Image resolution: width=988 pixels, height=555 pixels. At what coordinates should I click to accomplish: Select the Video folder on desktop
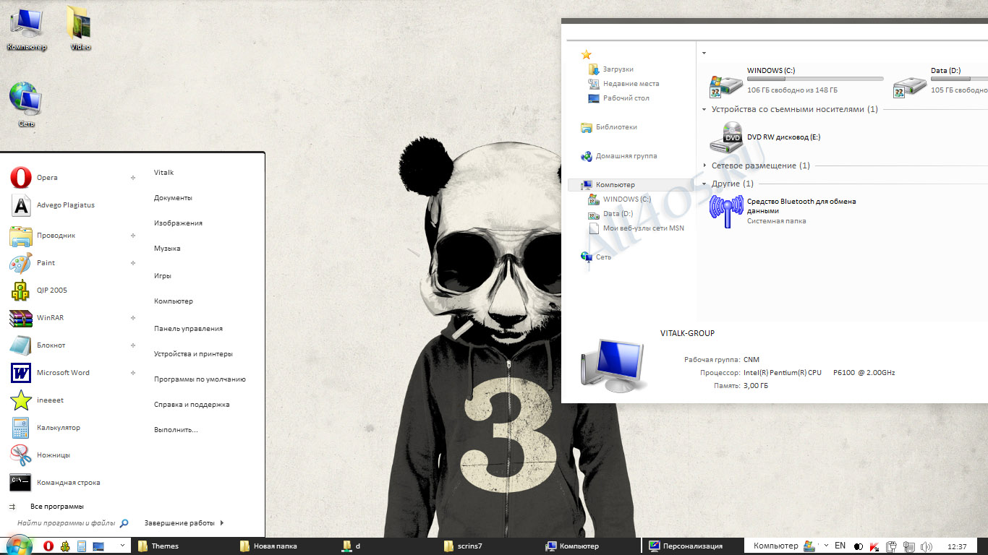coord(80,29)
